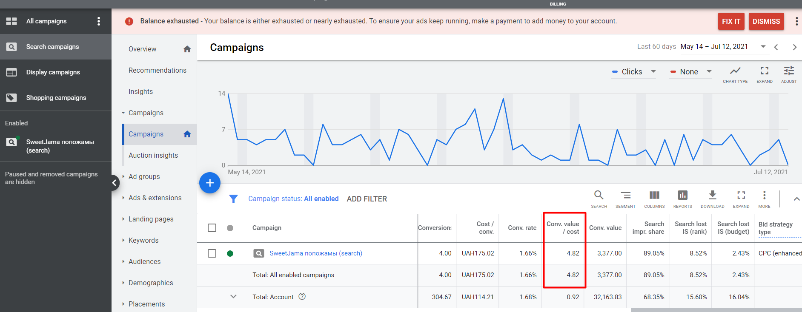Open the SweetJama campaign link in table

(x=316, y=253)
